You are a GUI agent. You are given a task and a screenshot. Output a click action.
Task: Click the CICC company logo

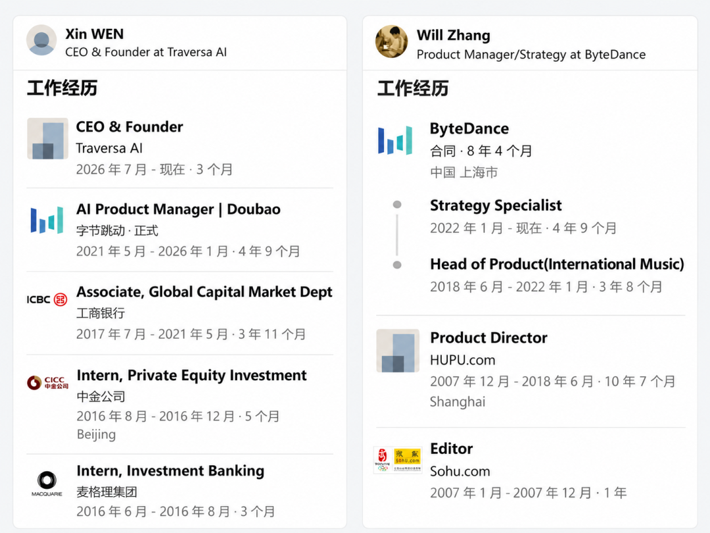pos(47,382)
